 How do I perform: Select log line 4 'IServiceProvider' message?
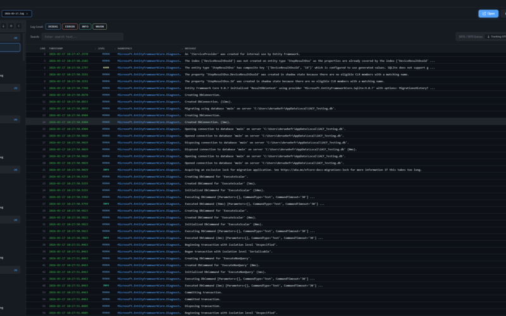tap(242, 54)
